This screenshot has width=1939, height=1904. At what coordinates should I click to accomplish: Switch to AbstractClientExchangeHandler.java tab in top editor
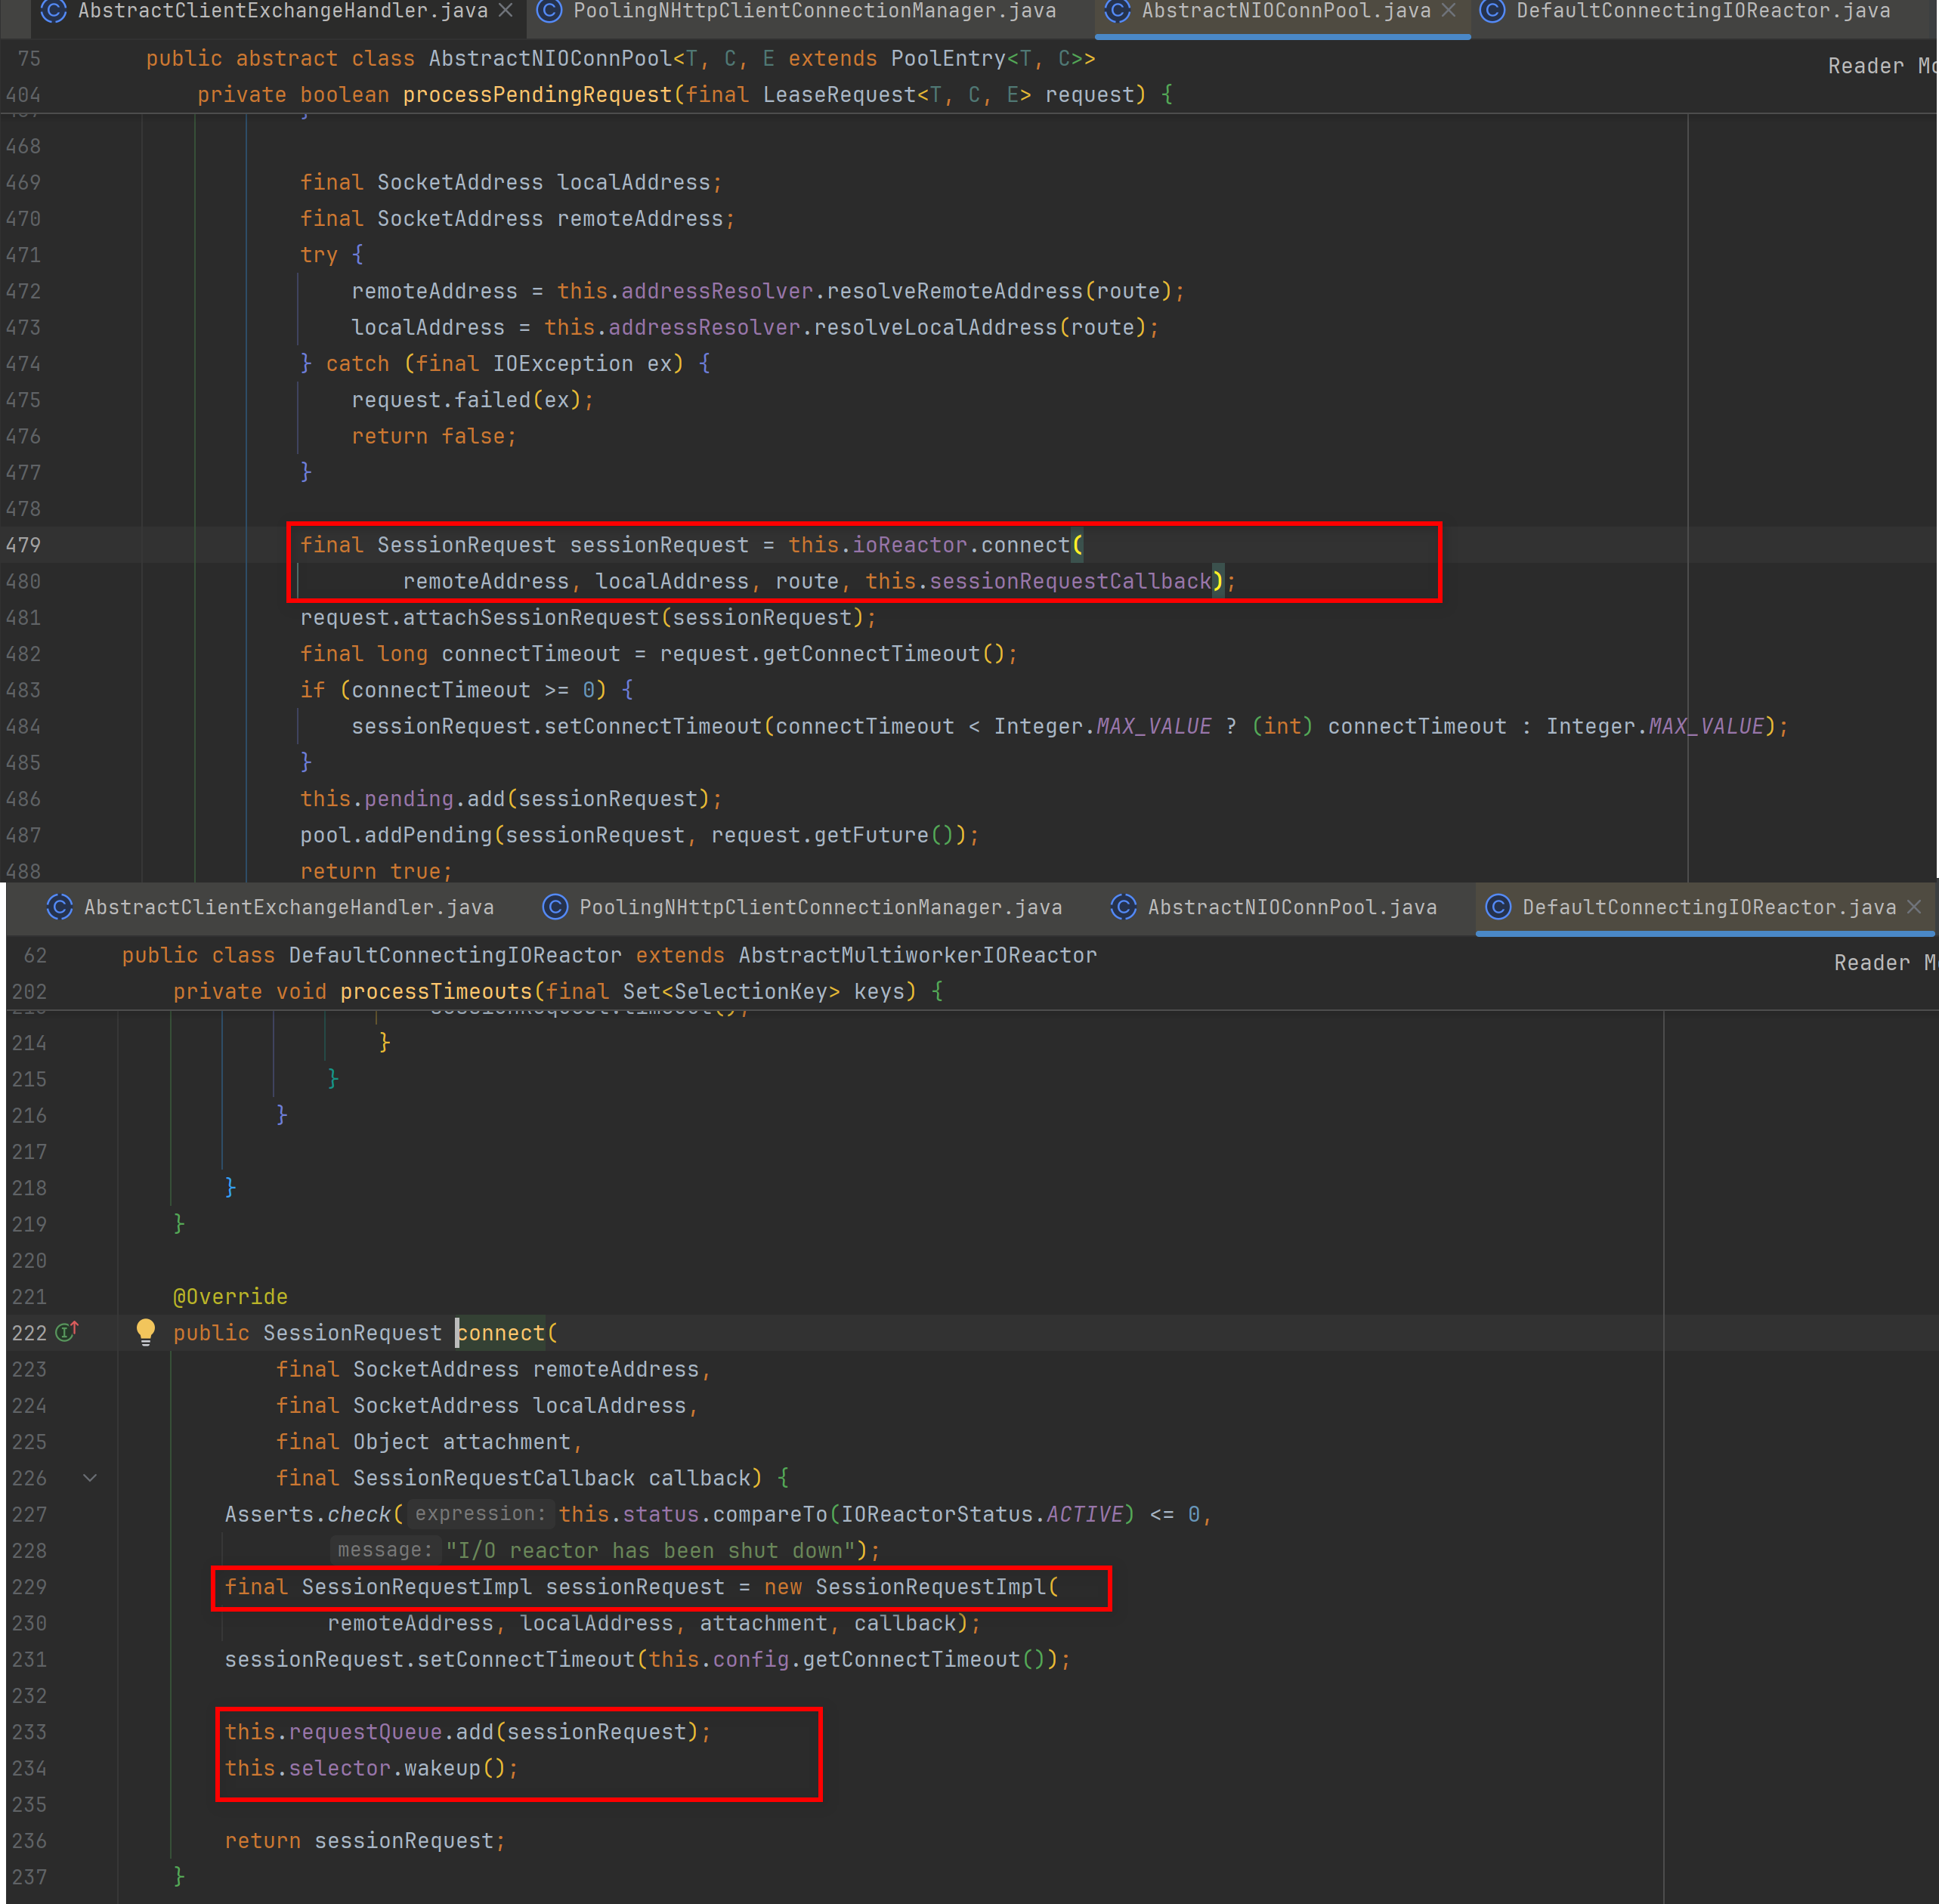(282, 11)
